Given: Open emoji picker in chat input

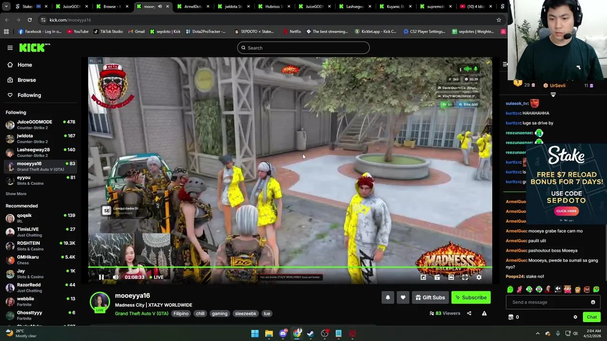Looking at the screenshot, I should point(593,302).
